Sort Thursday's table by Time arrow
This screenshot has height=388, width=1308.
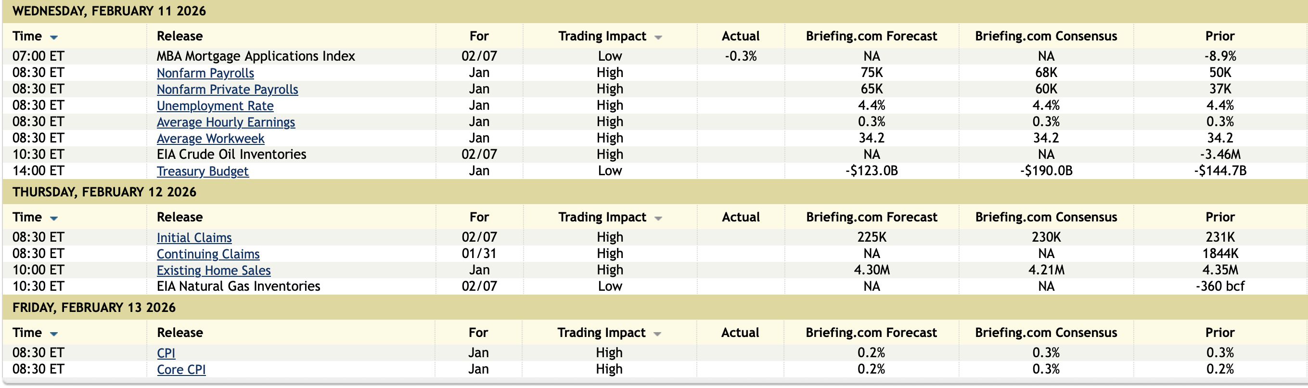54,219
